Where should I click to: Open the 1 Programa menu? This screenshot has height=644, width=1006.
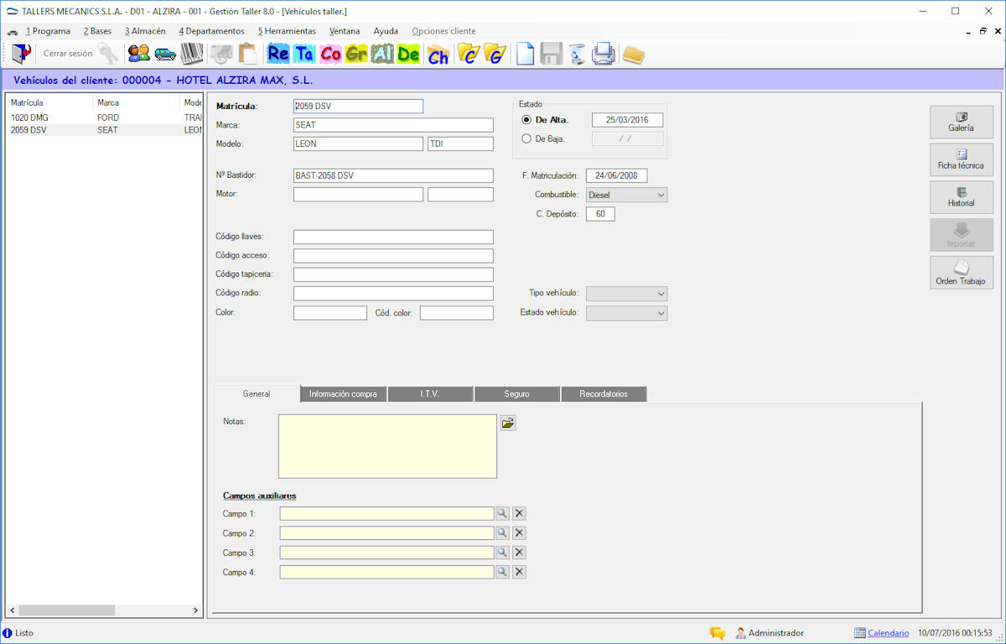click(48, 31)
